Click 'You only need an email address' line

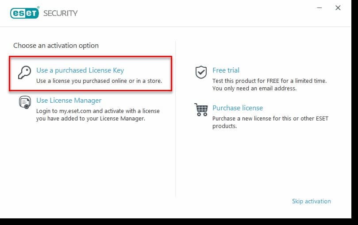point(254,88)
